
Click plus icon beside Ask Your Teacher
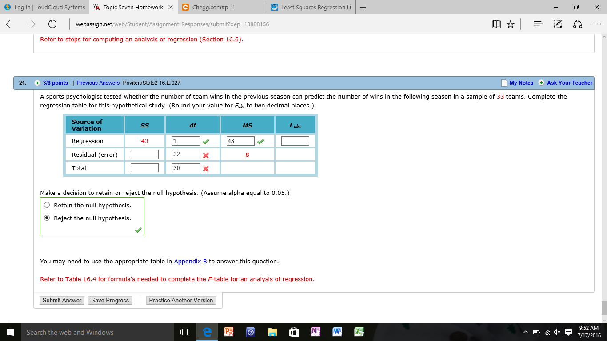click(x=541, y=83)
